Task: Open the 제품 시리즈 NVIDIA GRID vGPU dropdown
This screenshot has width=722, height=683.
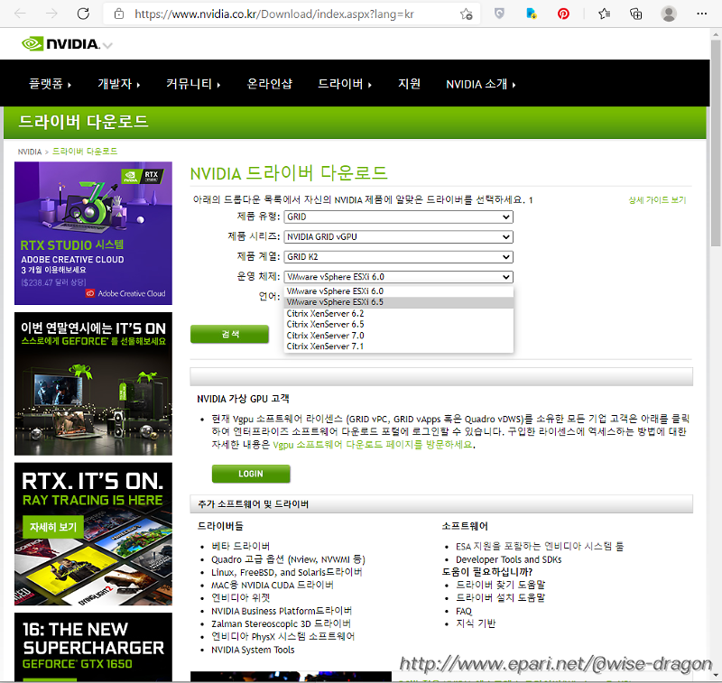Action: pyautogui.click(x=398, y=237)
